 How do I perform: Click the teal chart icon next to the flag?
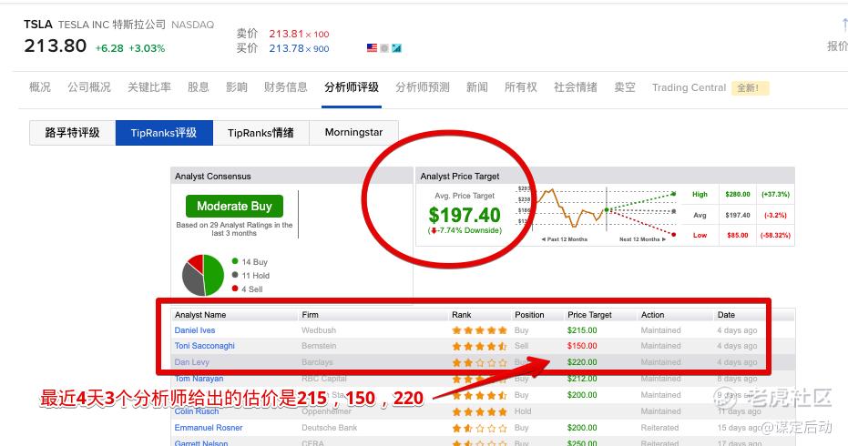click(x=396, y=48)
